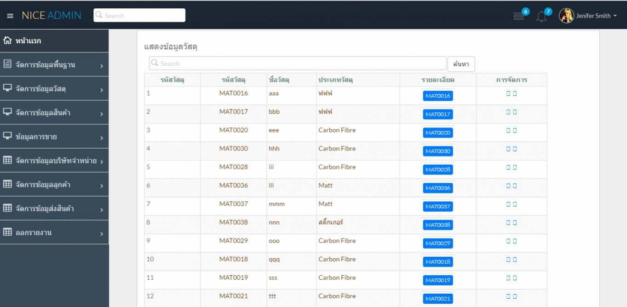
Task: Open the Jenifer Smith user dropdown arrow
Action: (x=615, y=16)
